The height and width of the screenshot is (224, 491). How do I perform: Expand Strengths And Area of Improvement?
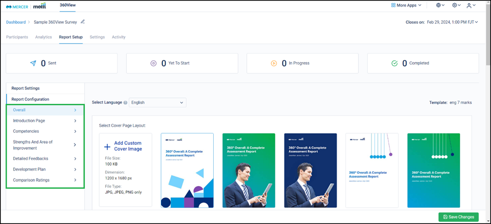[45, 145]
